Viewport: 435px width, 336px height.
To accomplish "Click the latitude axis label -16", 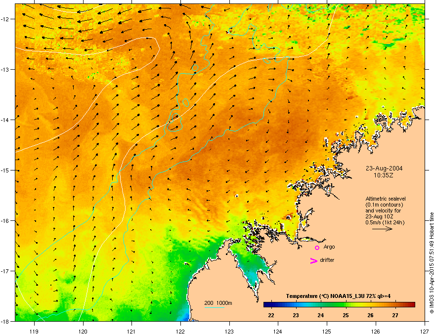I will (x=5, y=221).
